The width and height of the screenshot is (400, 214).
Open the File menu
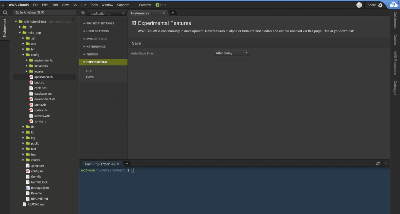pyautogui.click(x=36, y=5)
